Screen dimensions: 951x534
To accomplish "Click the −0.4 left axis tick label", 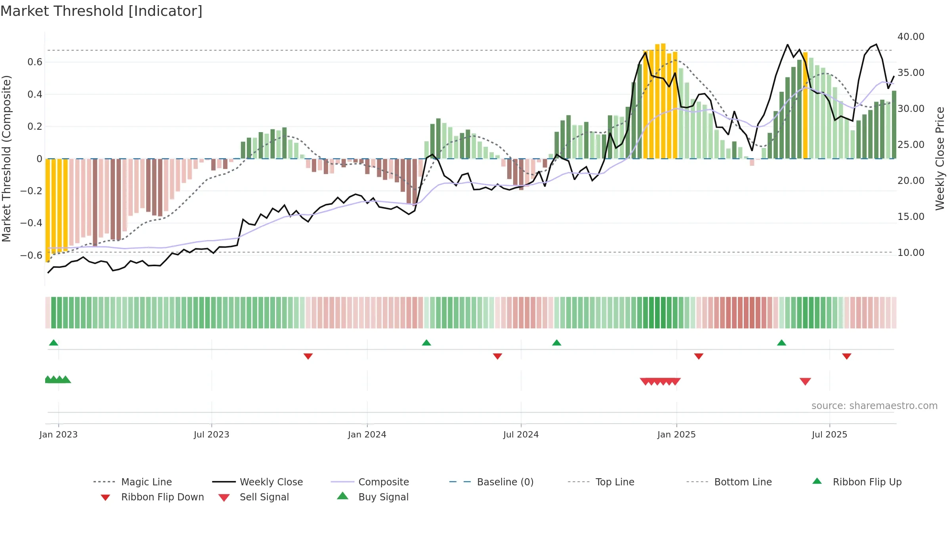I will pos(31,223).
